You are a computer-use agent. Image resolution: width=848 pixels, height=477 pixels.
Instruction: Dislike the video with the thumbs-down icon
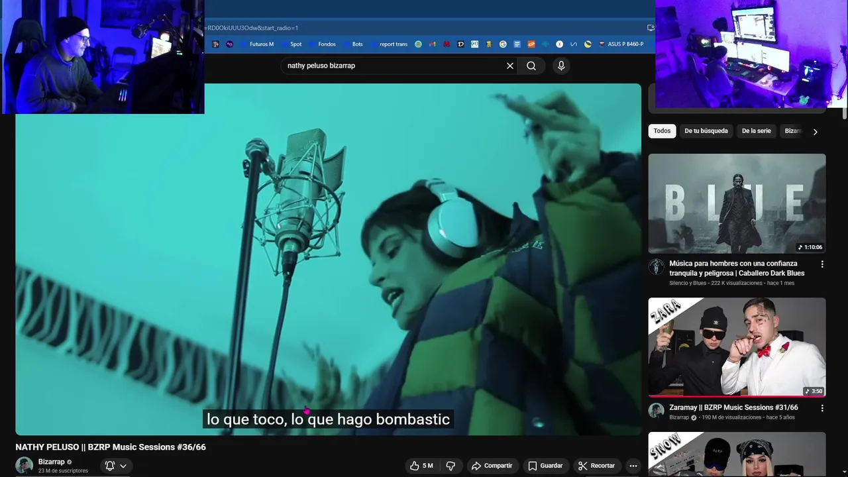(450, 466)
